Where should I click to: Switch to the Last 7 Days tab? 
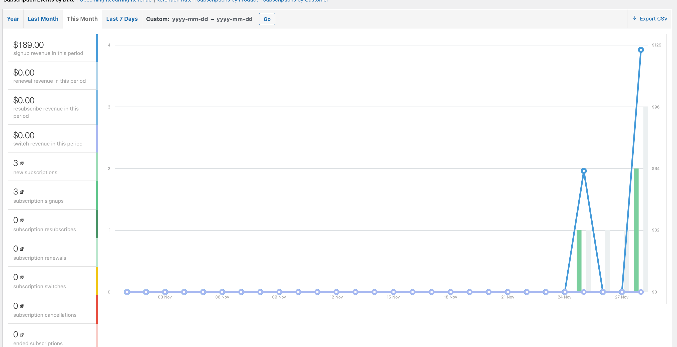tap(122, 19)
